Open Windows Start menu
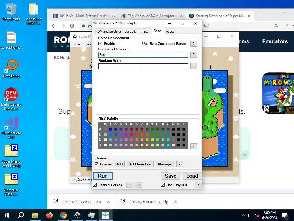Screen dimensions: 294x221 [x=7, y=215]
